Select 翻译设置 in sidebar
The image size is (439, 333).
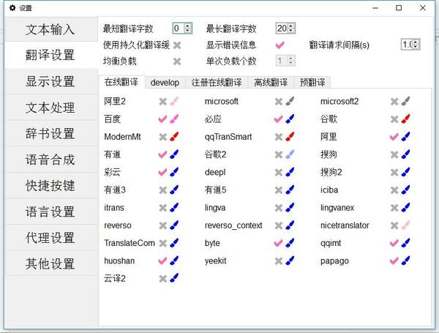tap(51, 55)
